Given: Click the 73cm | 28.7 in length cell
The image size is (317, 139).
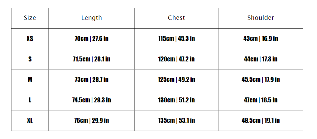Looking at the screenshot, I should 91,80.
